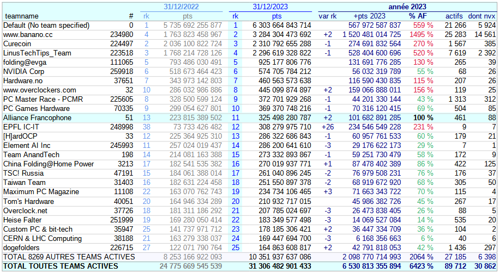Click the 'dont nvx' column header
Screen dimensions: 499x273
(482, 16)
